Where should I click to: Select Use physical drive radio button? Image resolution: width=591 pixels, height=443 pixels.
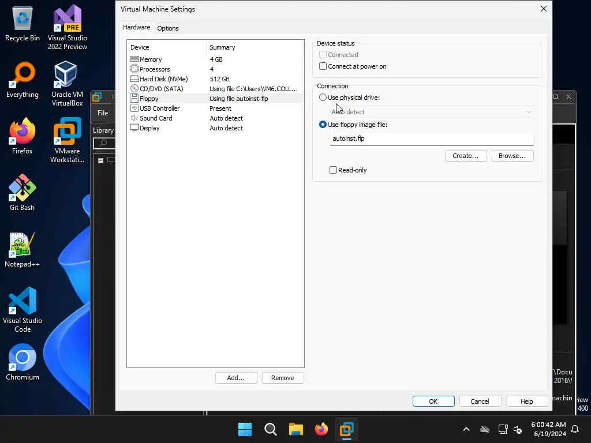(323, 97)
